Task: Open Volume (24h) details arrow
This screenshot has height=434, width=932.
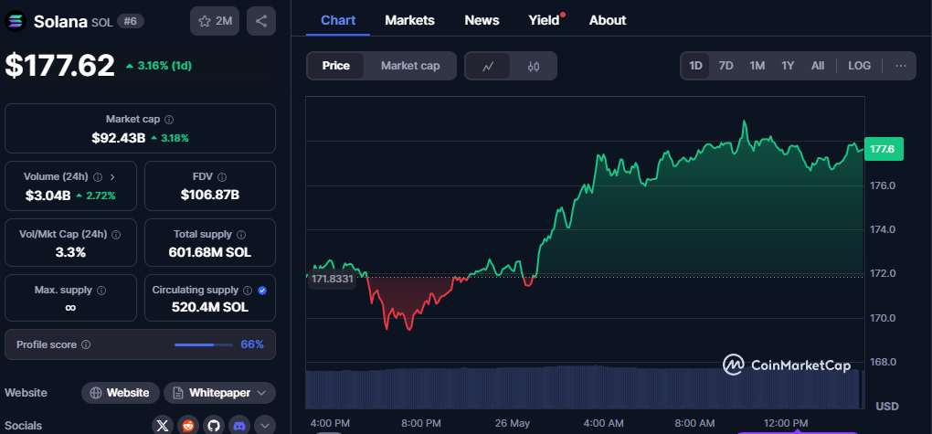Action: coord(113,177)
